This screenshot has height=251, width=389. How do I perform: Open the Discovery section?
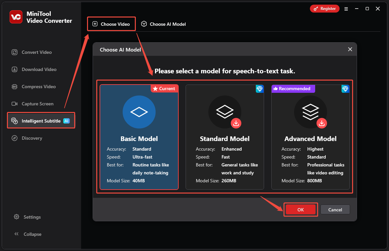coord(31,138)
